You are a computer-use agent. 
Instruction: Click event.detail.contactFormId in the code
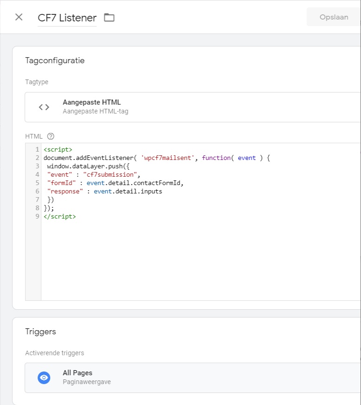133,183
